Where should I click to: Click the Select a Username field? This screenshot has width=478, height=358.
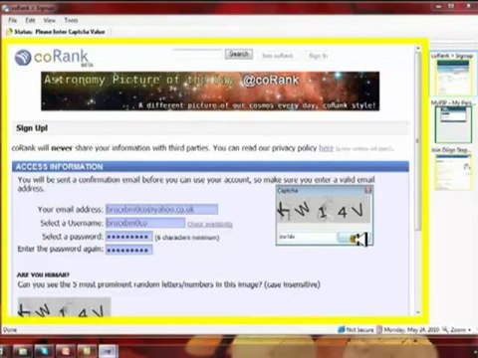click(x=145, y=223)
